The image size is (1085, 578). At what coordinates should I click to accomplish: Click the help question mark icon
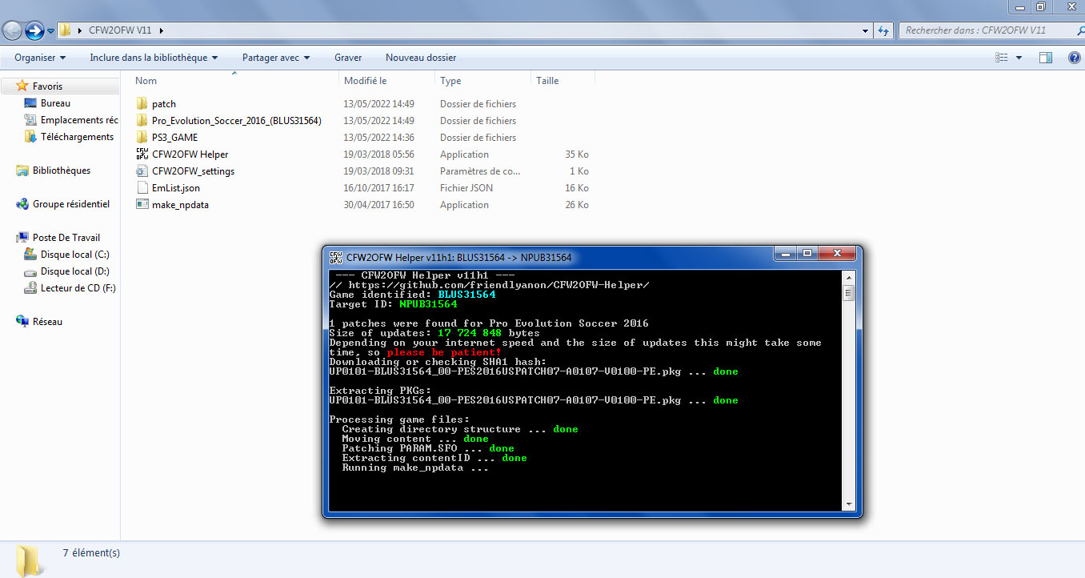[1074, 58]
